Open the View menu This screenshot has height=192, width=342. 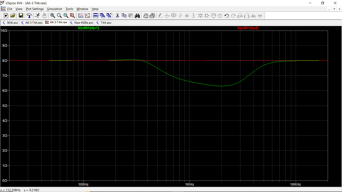pyautogui.click(x=19, y=9)
